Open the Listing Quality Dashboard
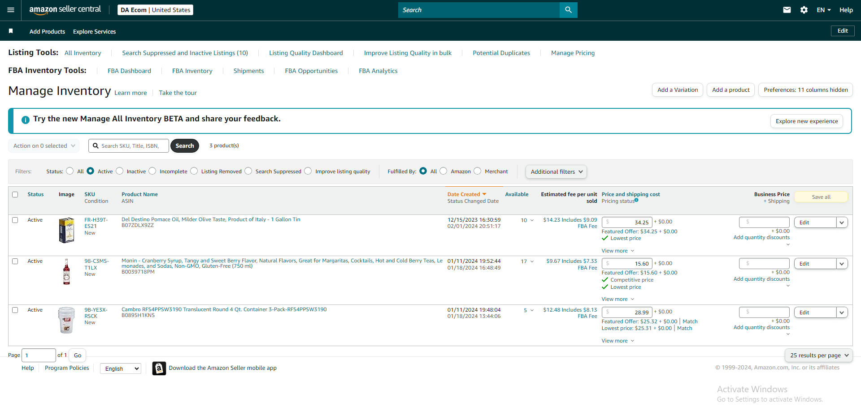861x407 pixels. [x=306, y=53]
